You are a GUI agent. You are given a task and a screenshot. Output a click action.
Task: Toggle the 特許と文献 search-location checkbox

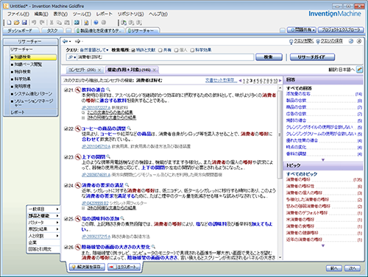133,50
